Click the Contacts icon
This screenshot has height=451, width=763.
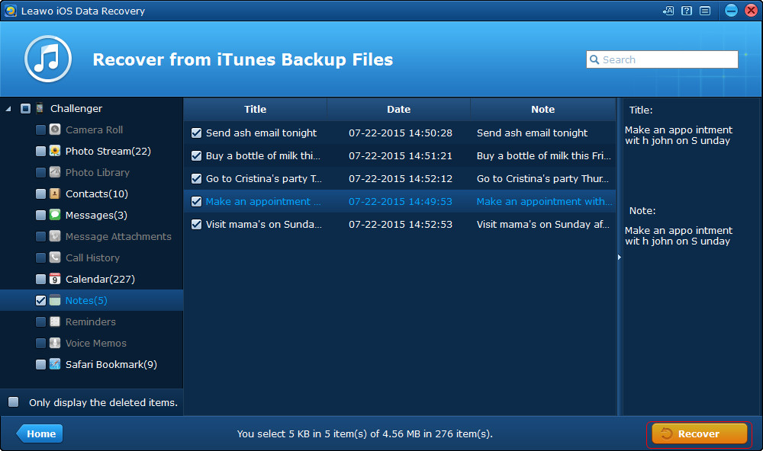(x=55, y=194)
